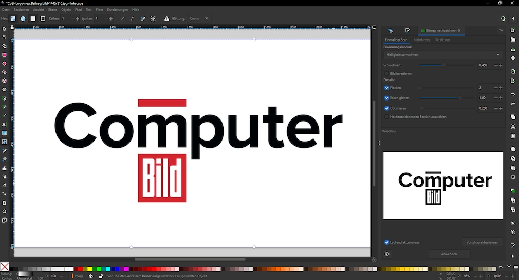This screenshot has height=280, width=519.
Task: Select the Color dropper tool
Action: (4, 151)
